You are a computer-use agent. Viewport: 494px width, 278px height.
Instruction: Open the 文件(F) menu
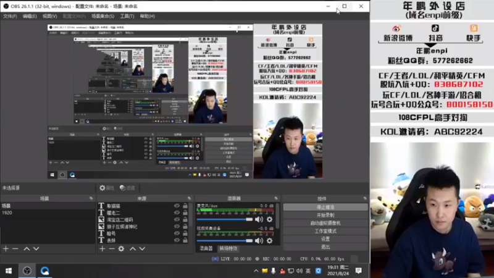(10, 16)
